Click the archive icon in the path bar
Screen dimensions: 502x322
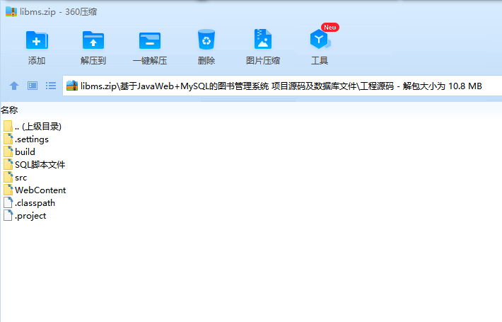tap(72, 86)
